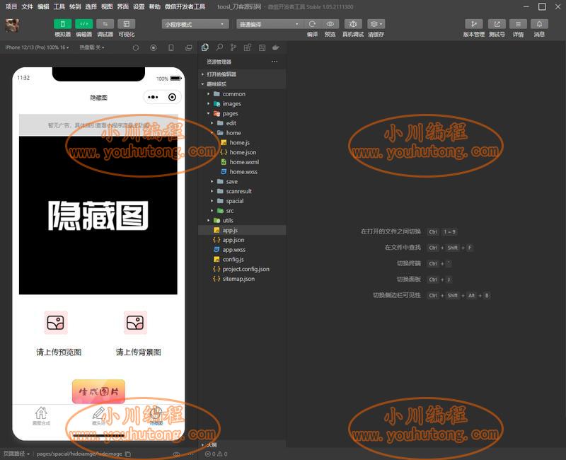Open the config.js file
The image size is (566, 460).
click(x=243, y=260)
